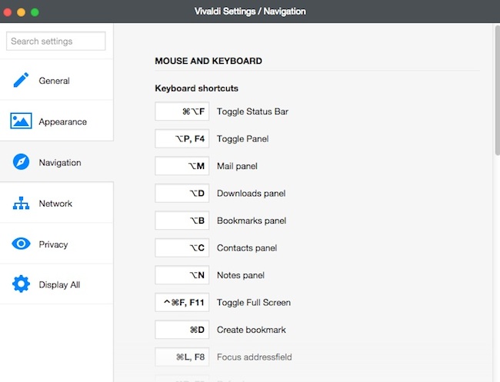This screenshot has width=500, height=382.
Task: Minimize the Vivaldi Settings window
Action: [21, 12]
